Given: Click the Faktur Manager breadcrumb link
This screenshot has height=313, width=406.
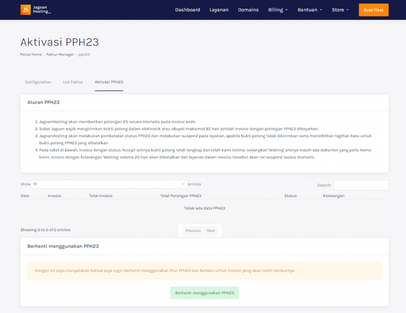Looking at the screenshot, I should [60, 54].
